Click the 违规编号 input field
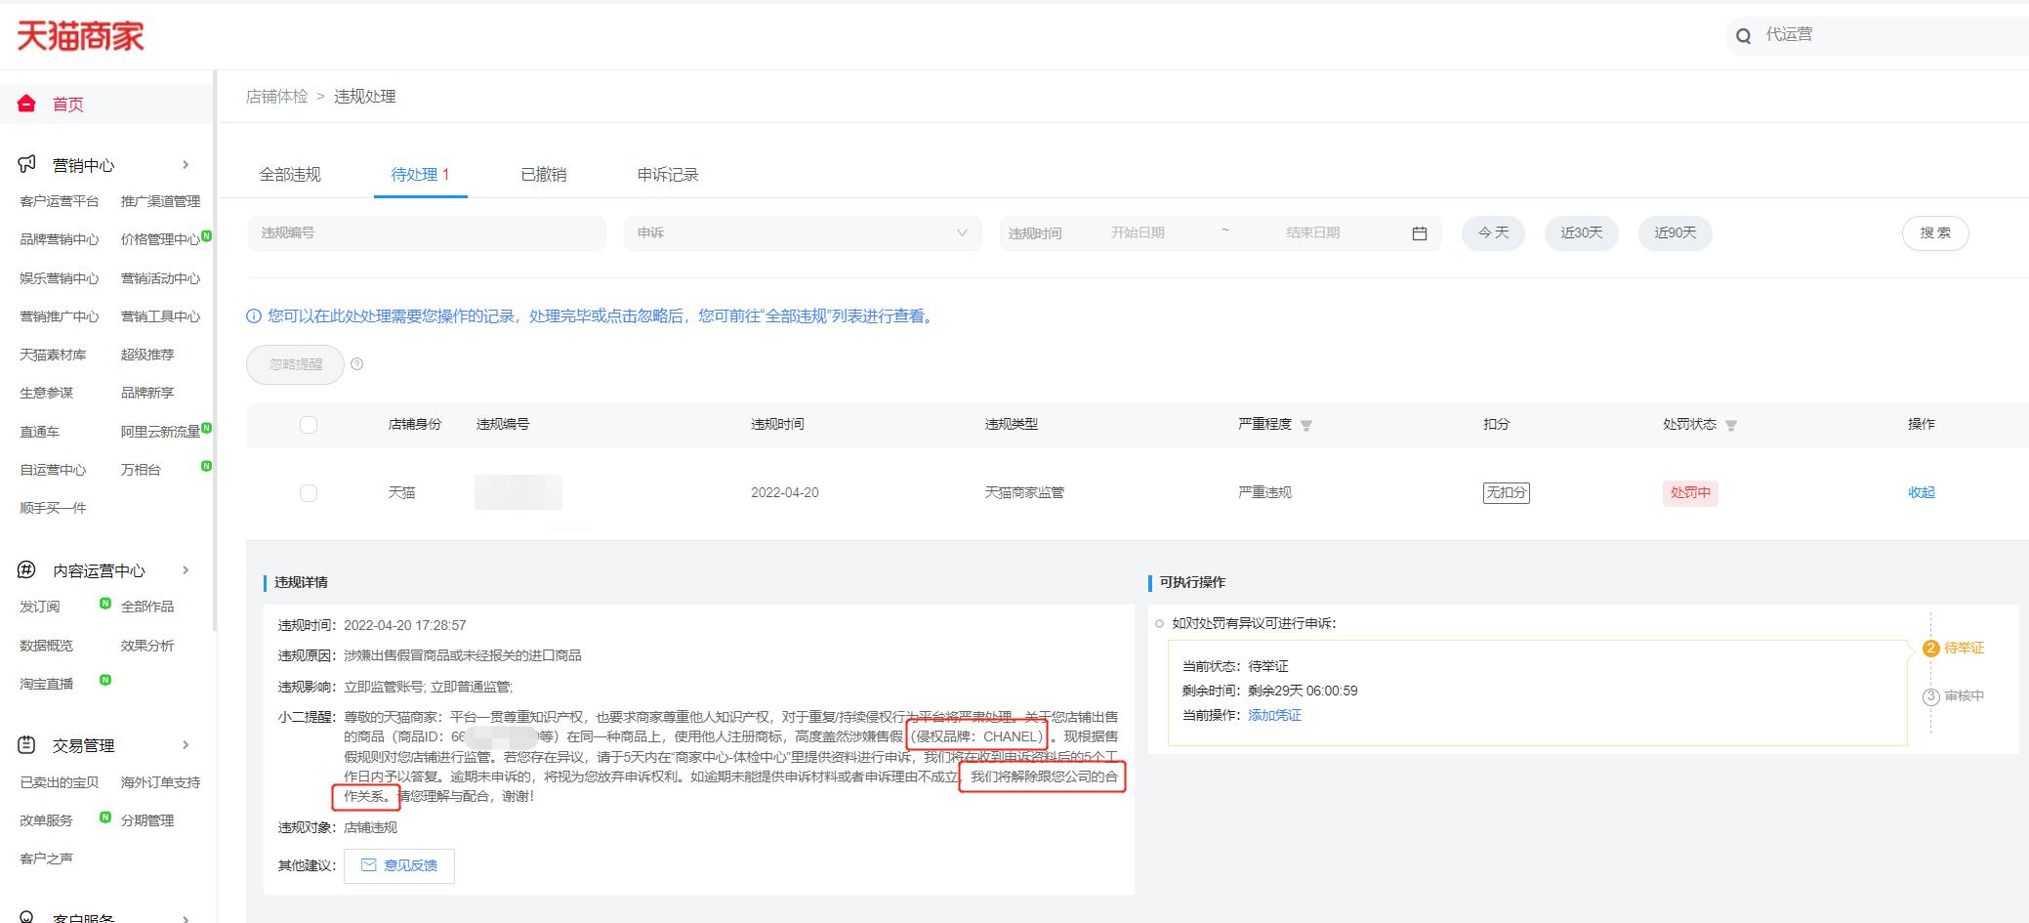Screen dimensions: 2029x923 pos(426,232)
